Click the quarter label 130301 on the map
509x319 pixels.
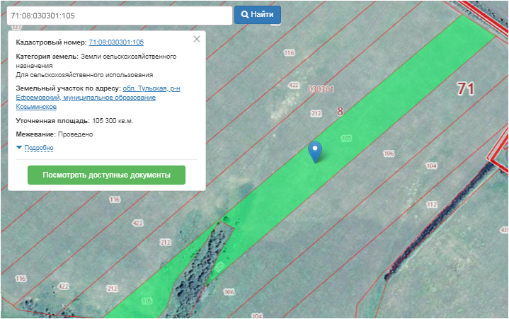[x=321, y=90]
